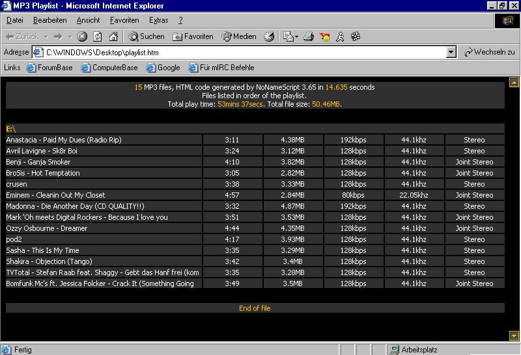
Task: Open the Favoriten toolbar panel
Action: tap(193, 36)
